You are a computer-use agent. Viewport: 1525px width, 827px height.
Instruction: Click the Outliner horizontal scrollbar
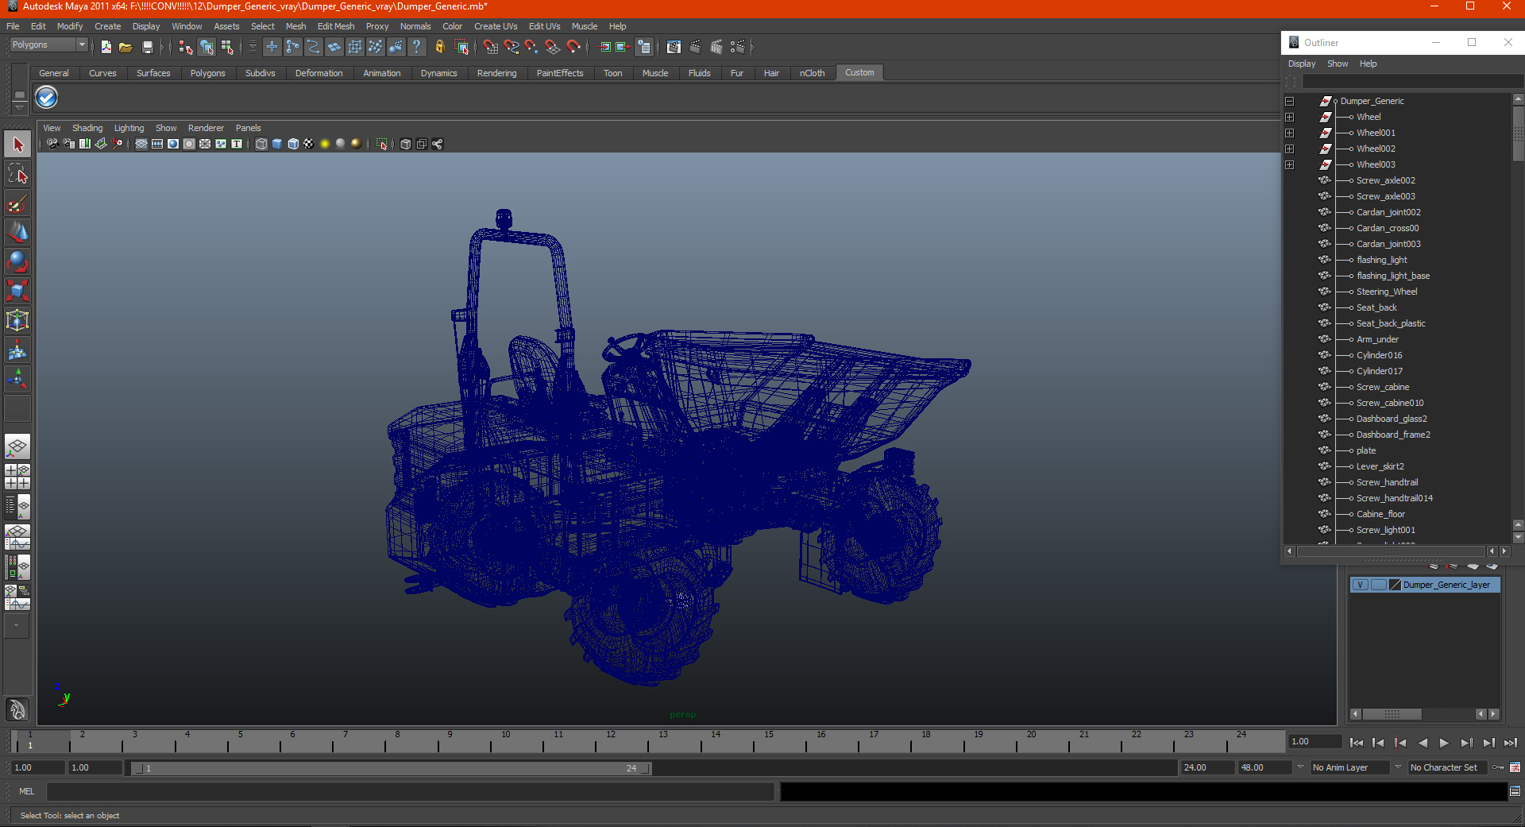tap(1392, 551)
